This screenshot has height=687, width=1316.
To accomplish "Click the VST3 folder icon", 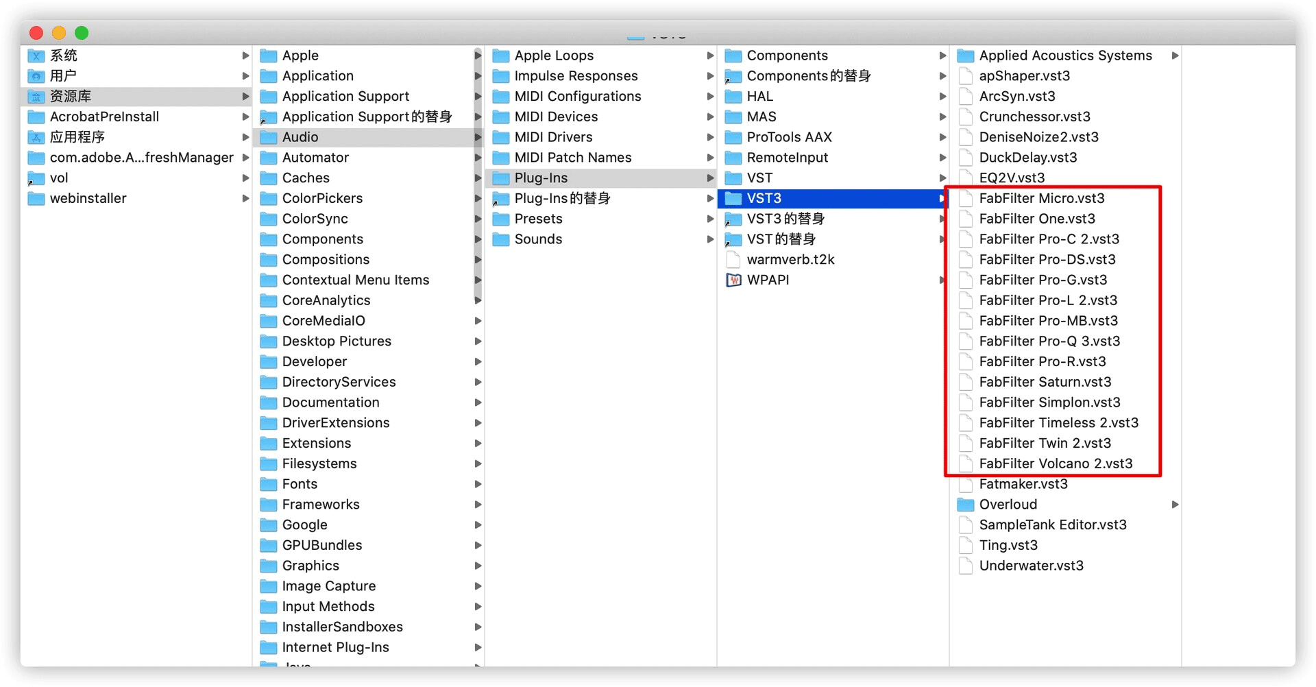I will point(733,199).
